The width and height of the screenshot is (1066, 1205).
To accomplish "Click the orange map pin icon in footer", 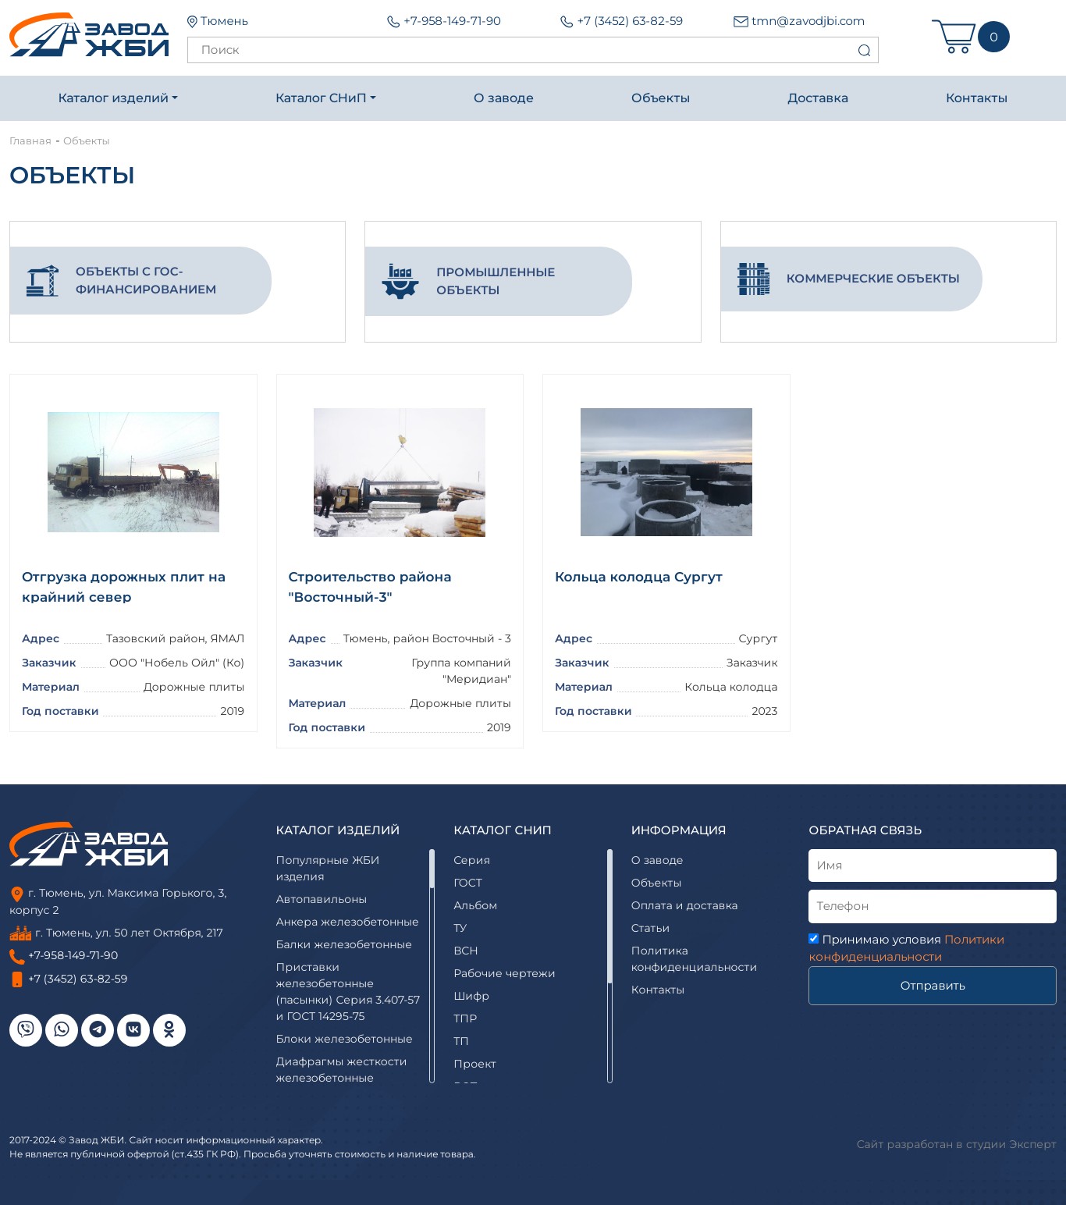I will click(x=17, y=894).
